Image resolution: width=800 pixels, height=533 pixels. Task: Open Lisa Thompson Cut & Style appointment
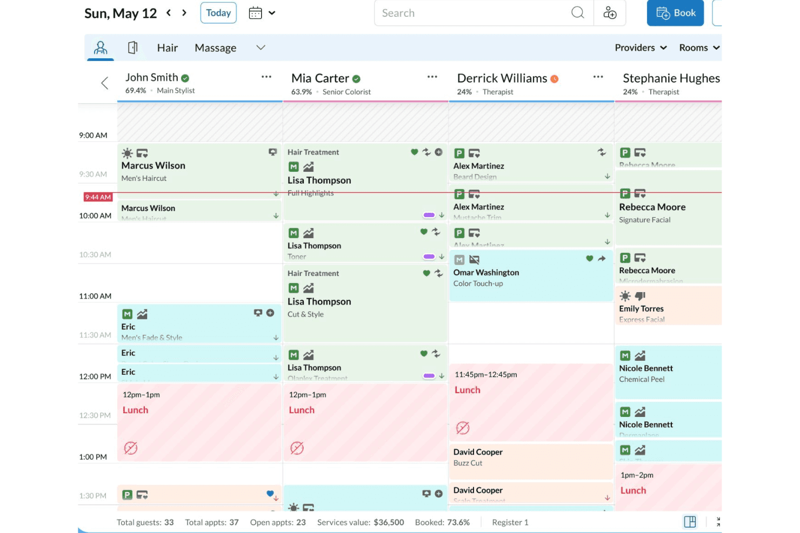click(x=365, y=302)
